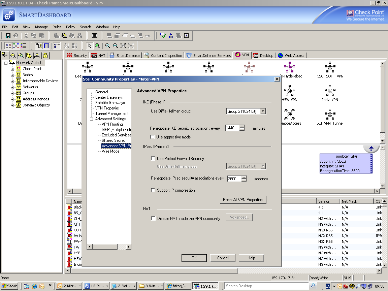Click the Version column header

point(328,201)
